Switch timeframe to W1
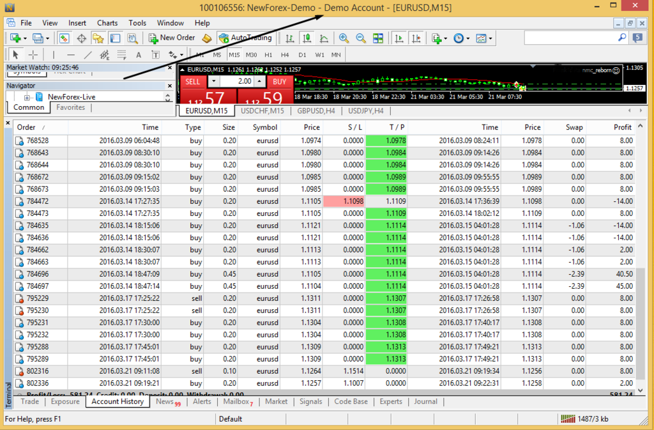This screenshot has width=654, height=430. (x=319, y=55)
